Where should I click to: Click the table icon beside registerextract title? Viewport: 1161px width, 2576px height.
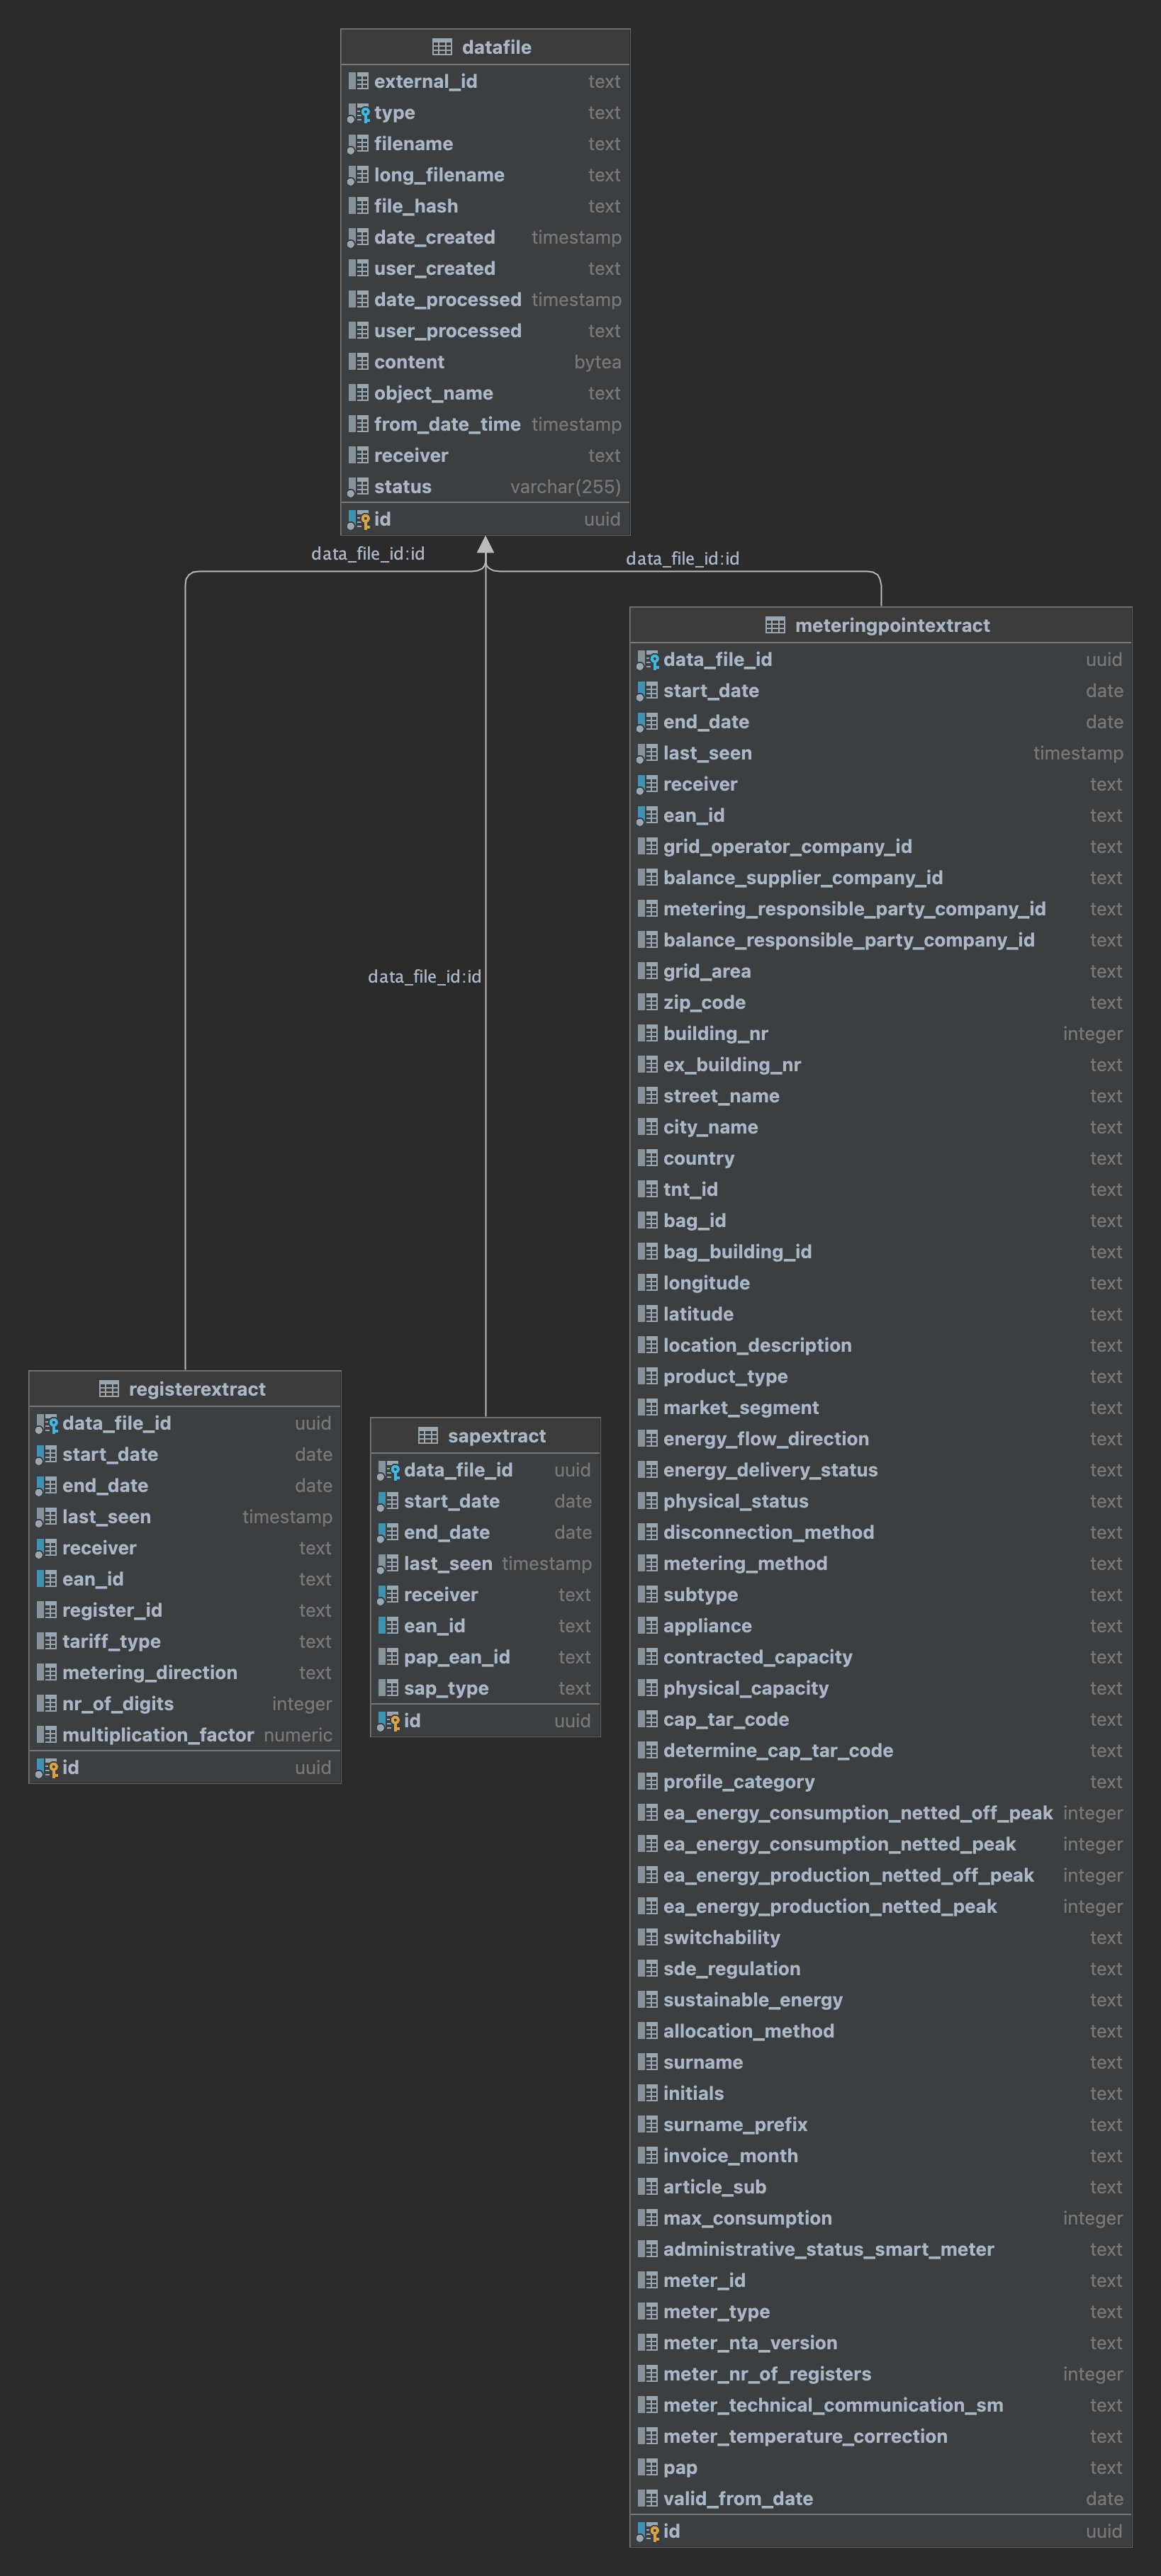tap(109, 1389)
